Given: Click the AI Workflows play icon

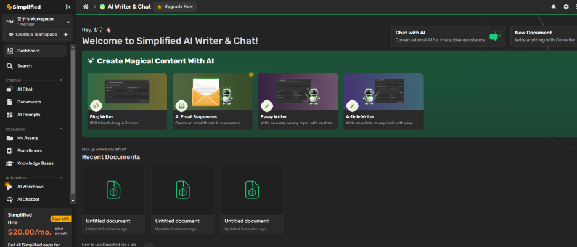Looking at the screenshot, I should coord(9,187).
